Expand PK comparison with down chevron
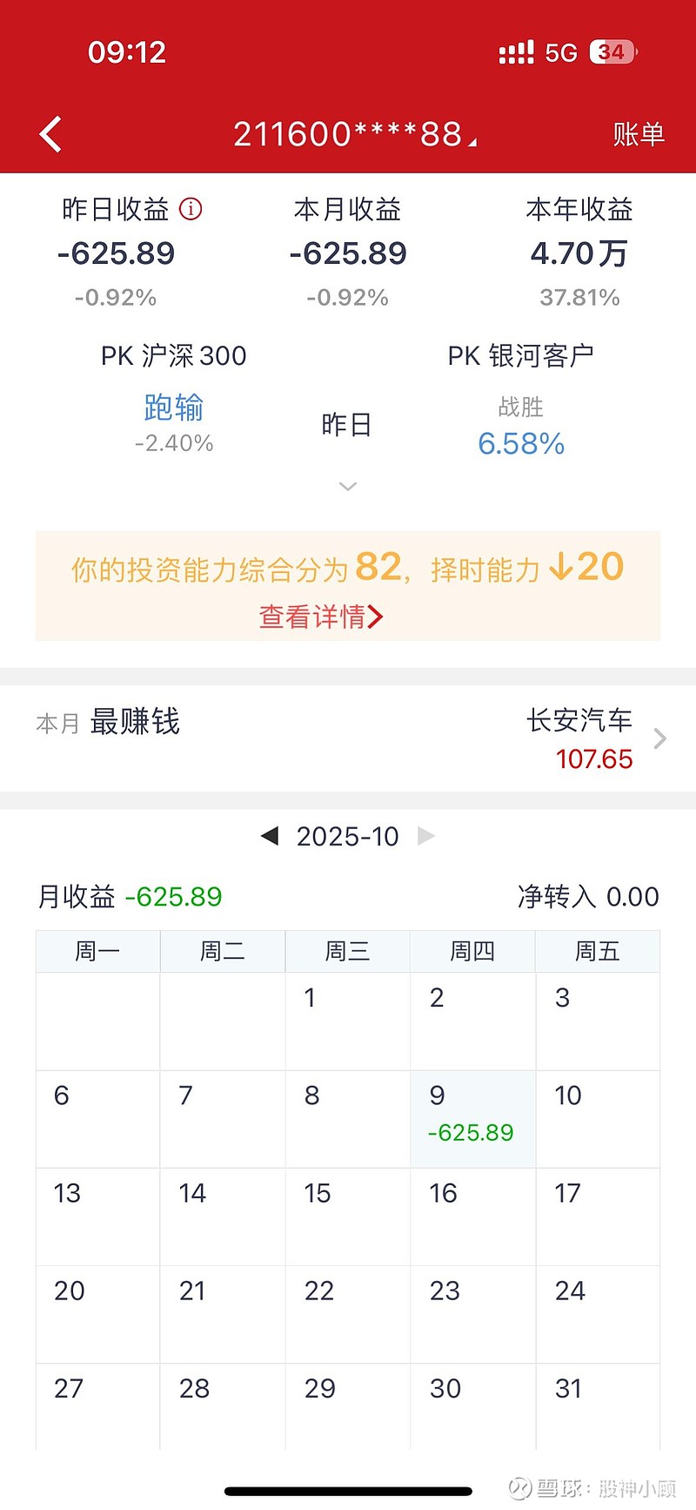The height and width of the screenshot is (1510, 696). coord(348,486)
